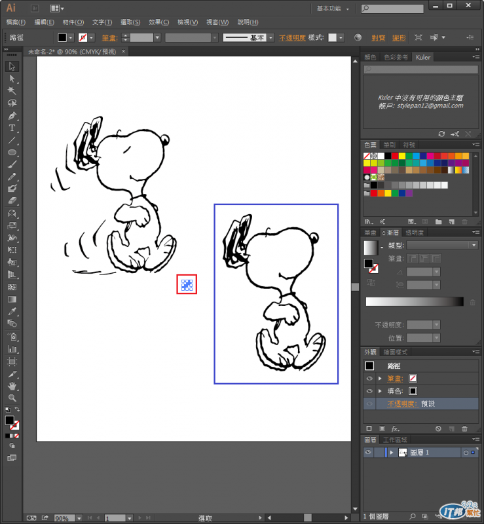
Task: Select the Artboard tool
Action: coord(12,362)
